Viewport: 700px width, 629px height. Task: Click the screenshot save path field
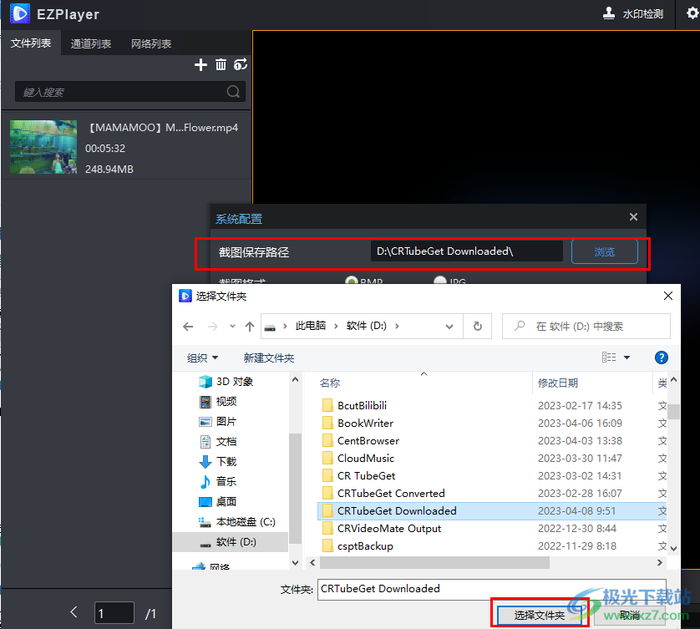(x=466, y=251)
